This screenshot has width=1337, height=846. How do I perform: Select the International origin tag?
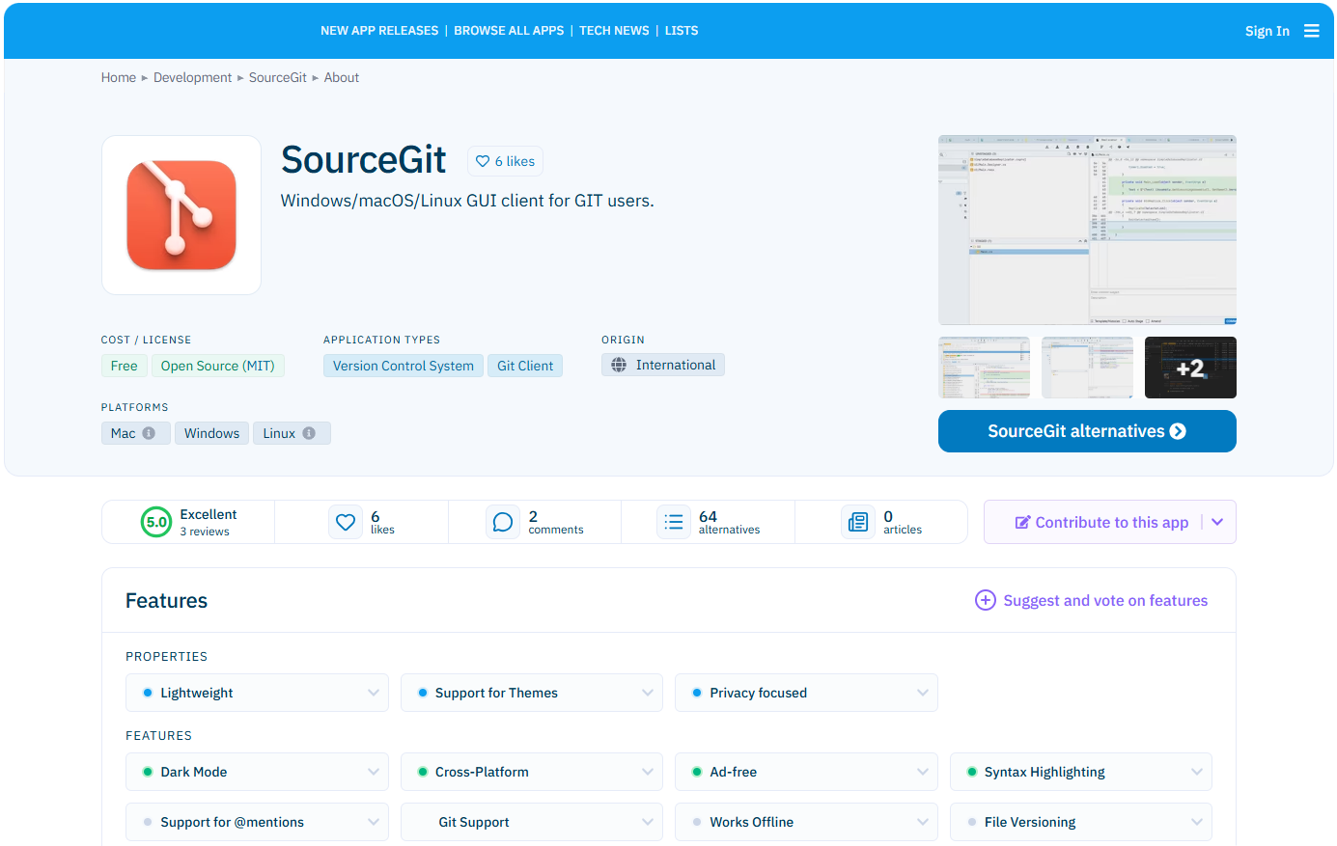663,365
